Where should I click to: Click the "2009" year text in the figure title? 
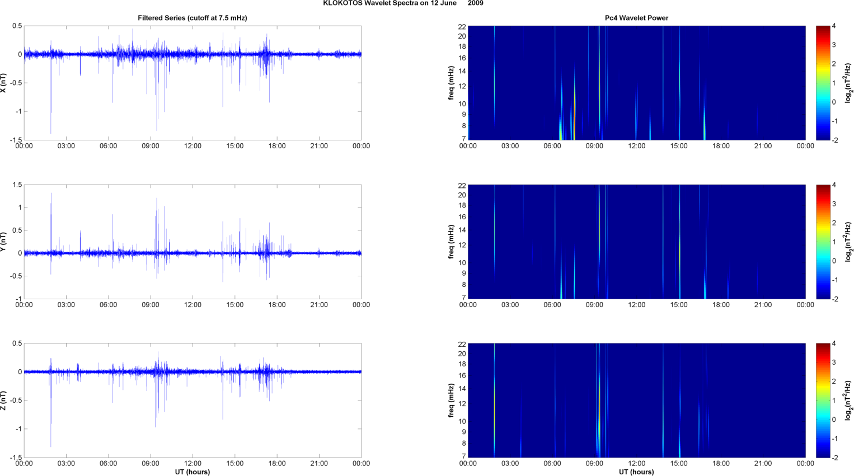coord(476,3)
